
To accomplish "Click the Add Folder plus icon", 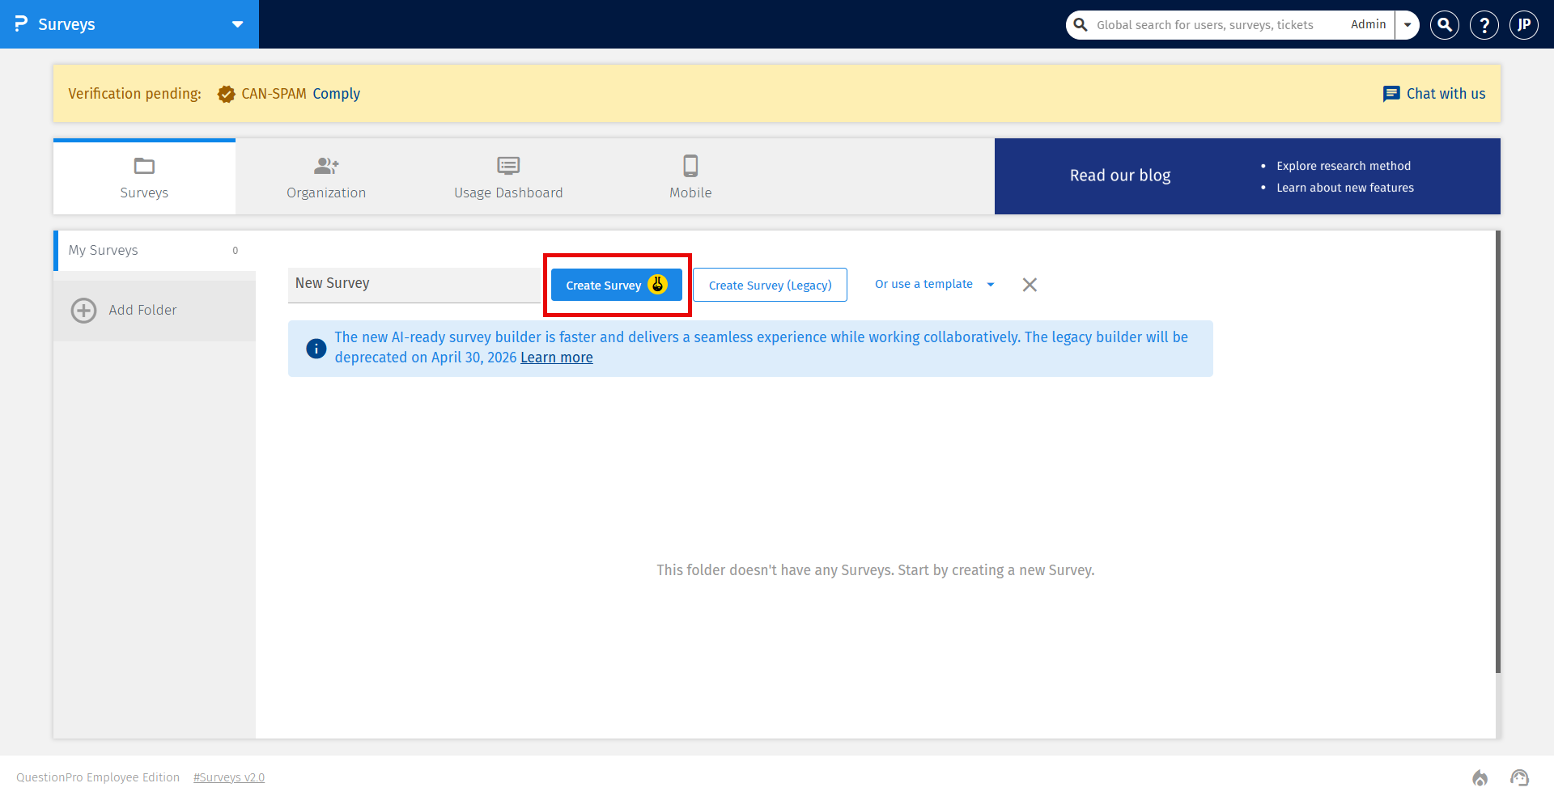I will [83, 310].
